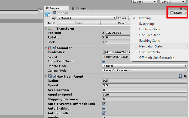Screen dimensions: 189x118
Task: Select Lightmap Static option
Action: pos(159,29)
